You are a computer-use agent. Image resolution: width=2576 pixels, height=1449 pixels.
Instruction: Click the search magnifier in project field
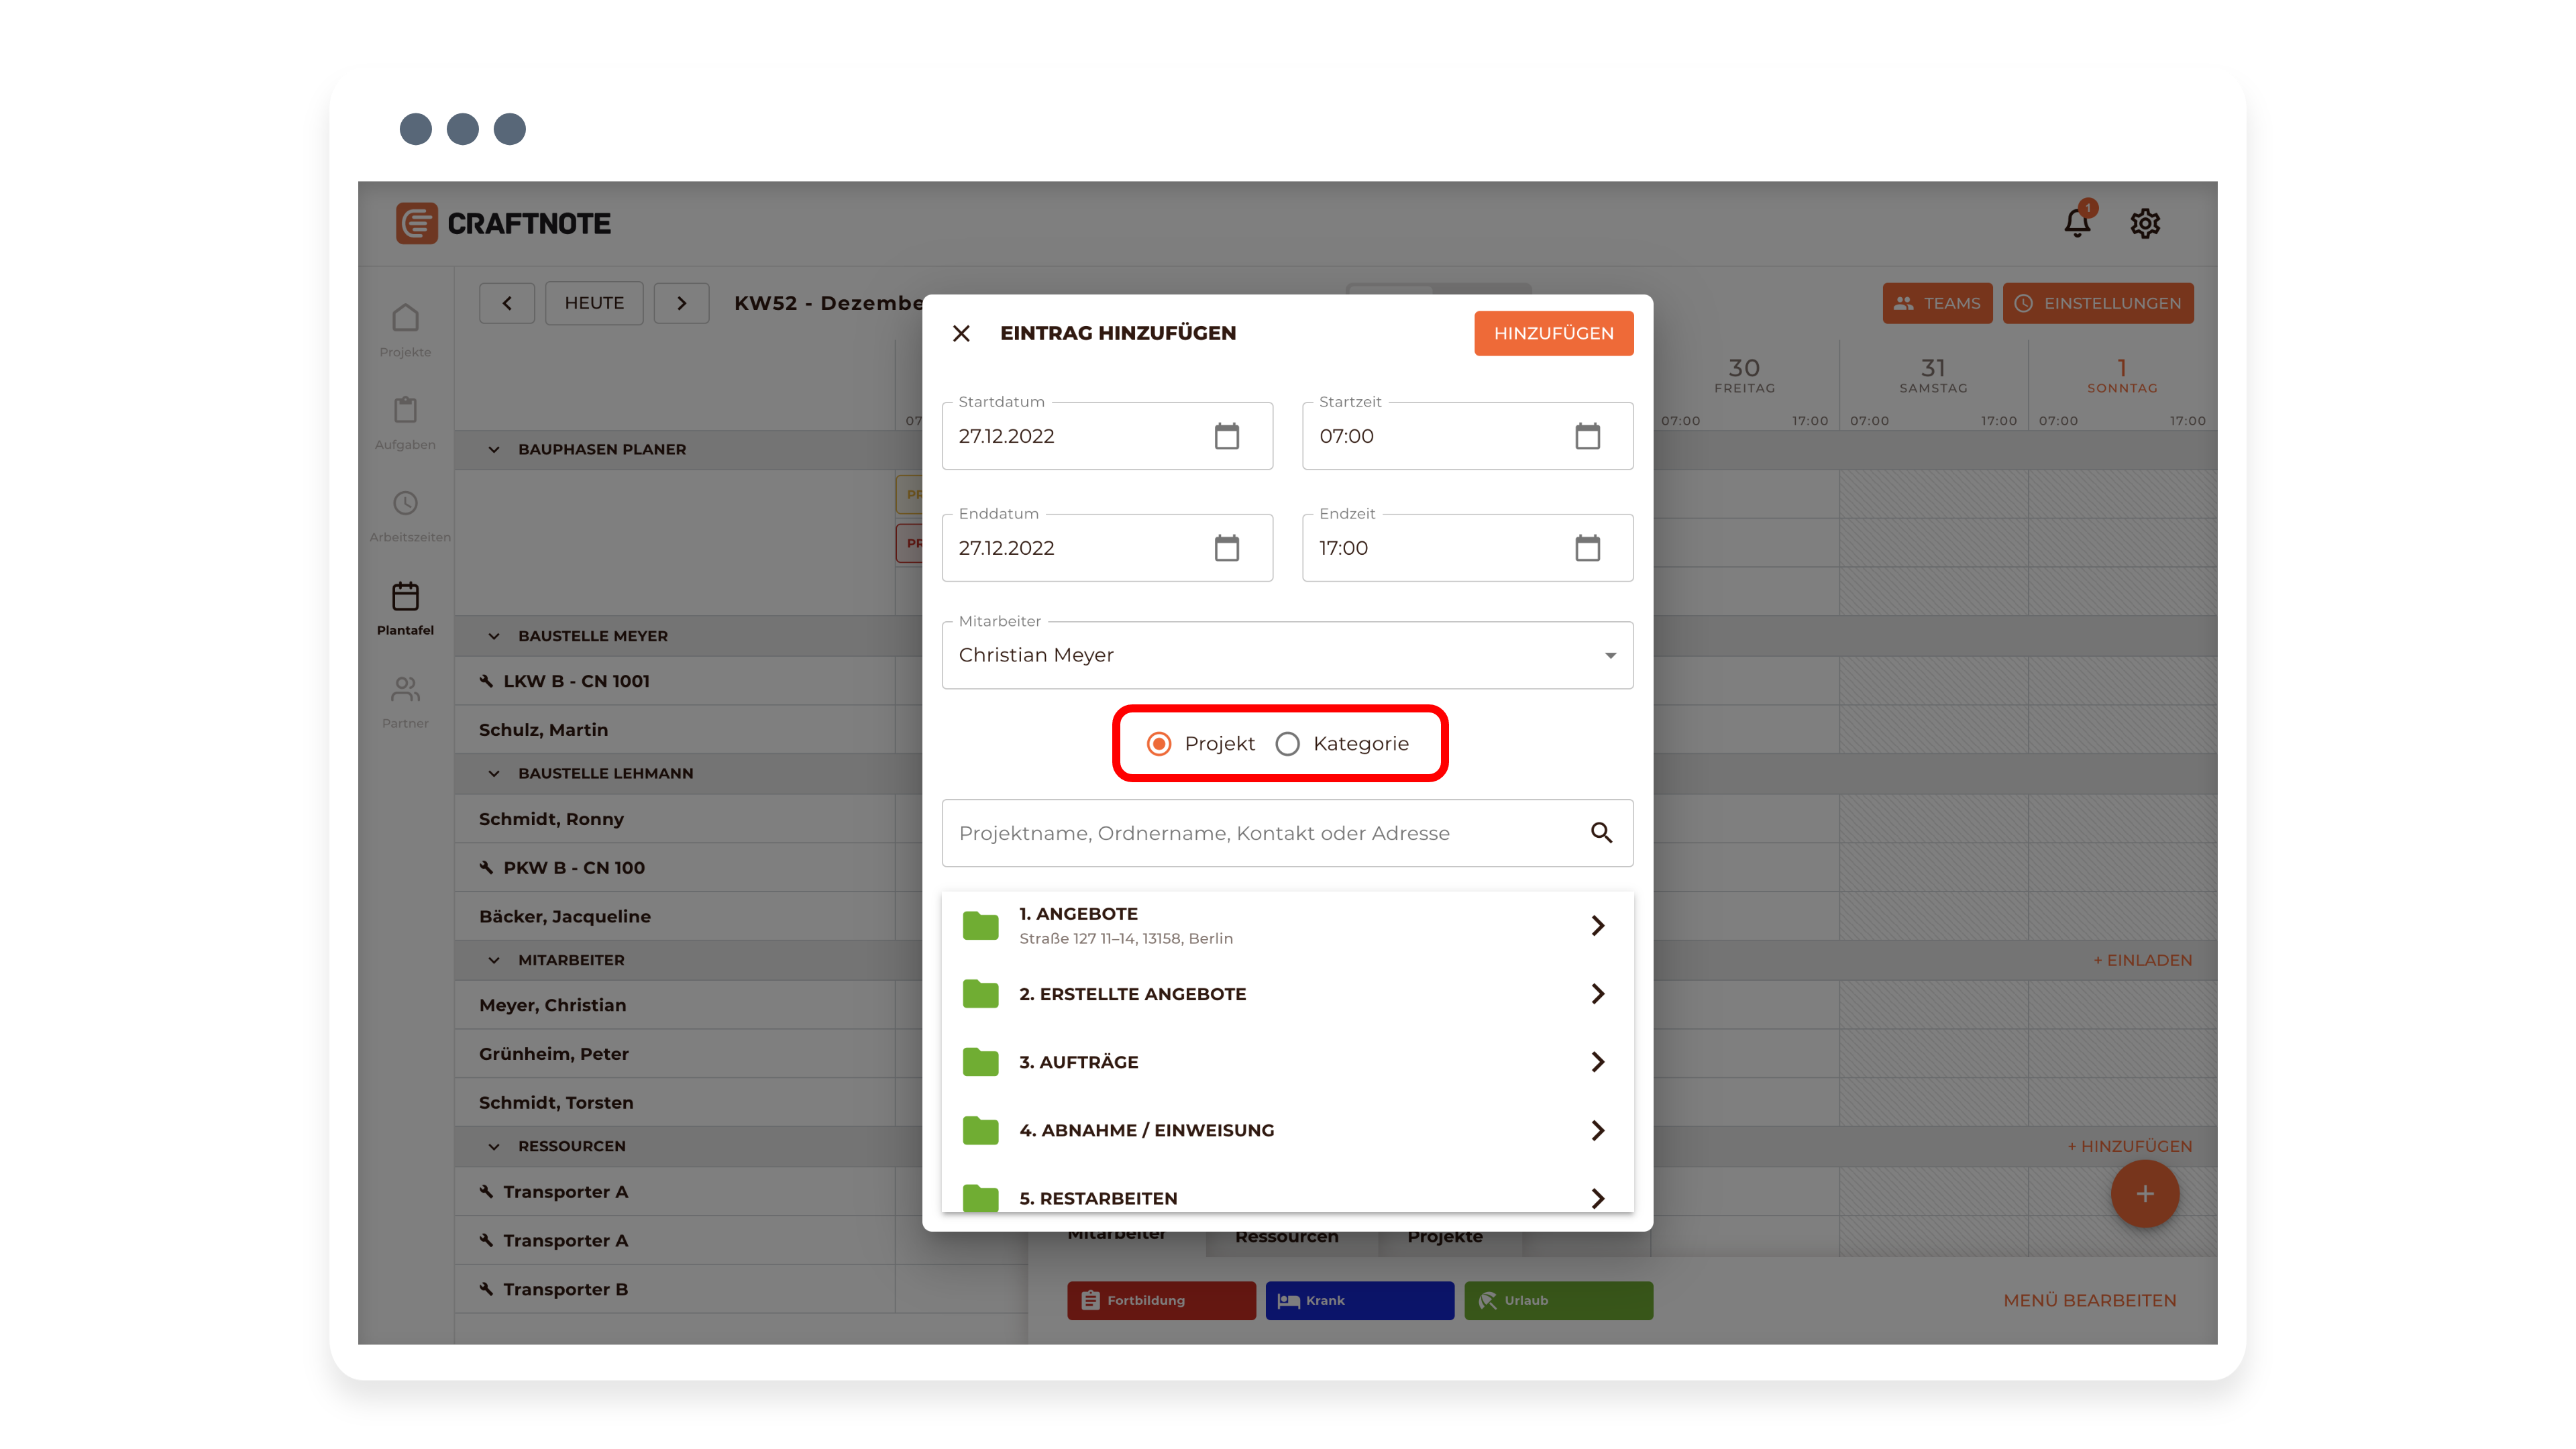point(1601,833)
